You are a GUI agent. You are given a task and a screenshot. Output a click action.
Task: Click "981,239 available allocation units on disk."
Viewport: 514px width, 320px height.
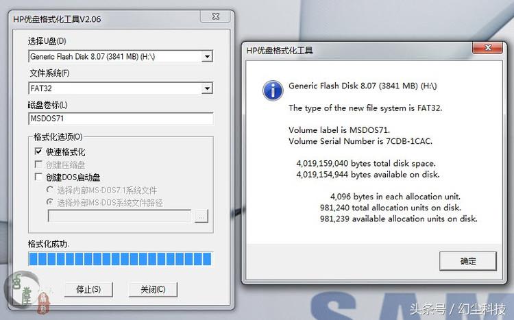point(398,219)
